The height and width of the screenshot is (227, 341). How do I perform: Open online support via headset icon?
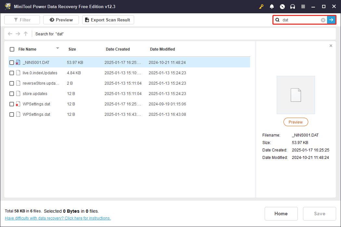click(292, 6)
